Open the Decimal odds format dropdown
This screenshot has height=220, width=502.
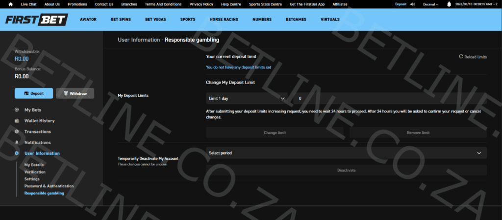tap(431, 4)
